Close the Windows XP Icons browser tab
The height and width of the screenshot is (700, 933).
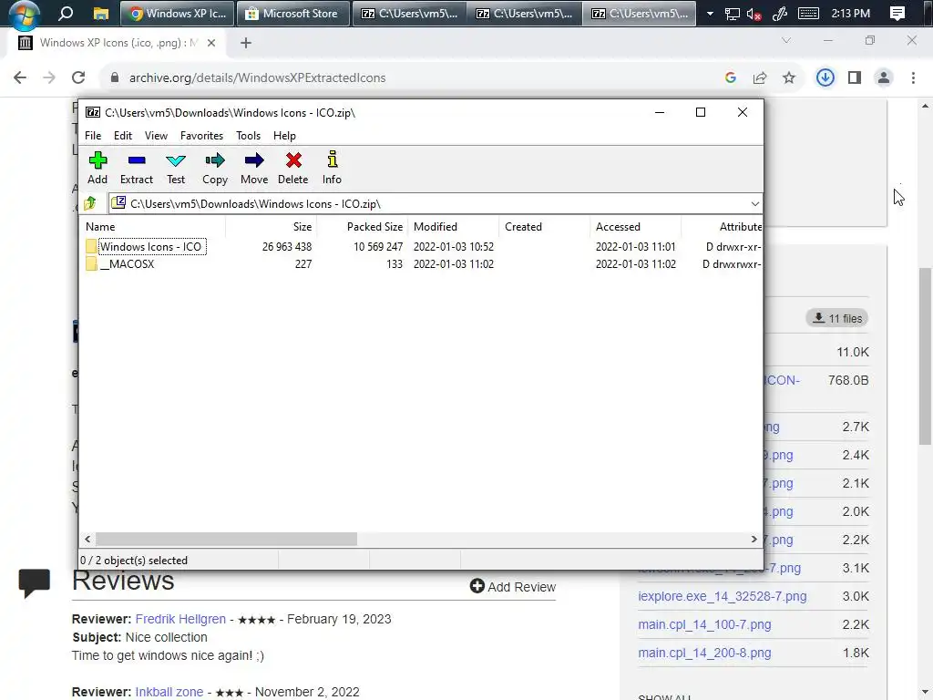(x=211, y=43)
